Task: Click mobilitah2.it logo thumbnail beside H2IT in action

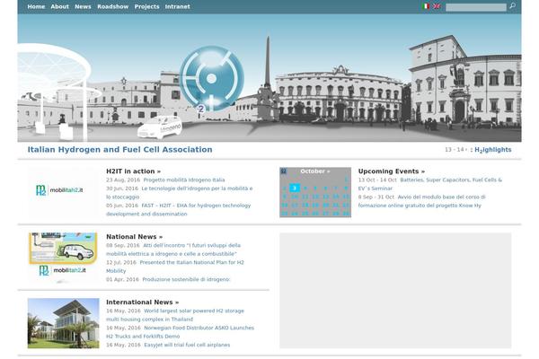Action: click(63, 192)
